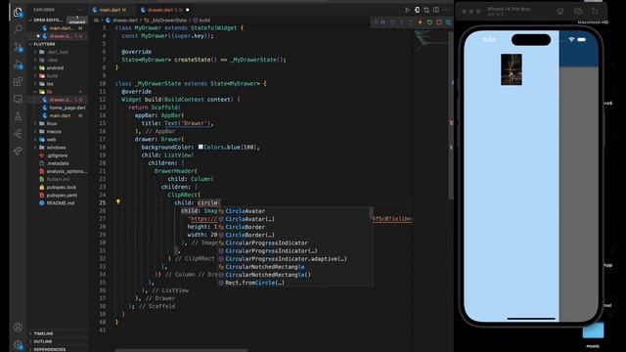
Task: Open the Testing flask view
Action: tap(18, 116)
